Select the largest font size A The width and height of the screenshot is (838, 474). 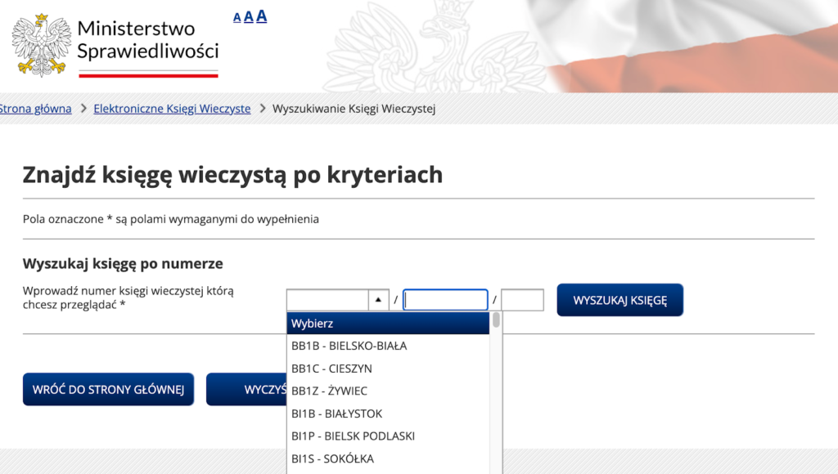(x=261, y=16)
